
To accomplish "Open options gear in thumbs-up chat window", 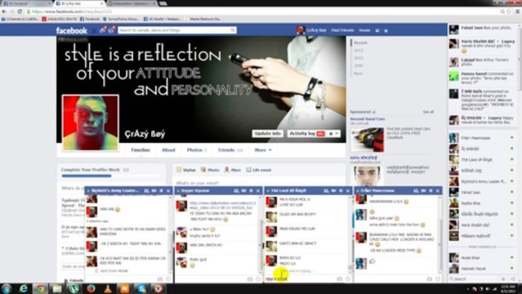I will click(431, 191).
